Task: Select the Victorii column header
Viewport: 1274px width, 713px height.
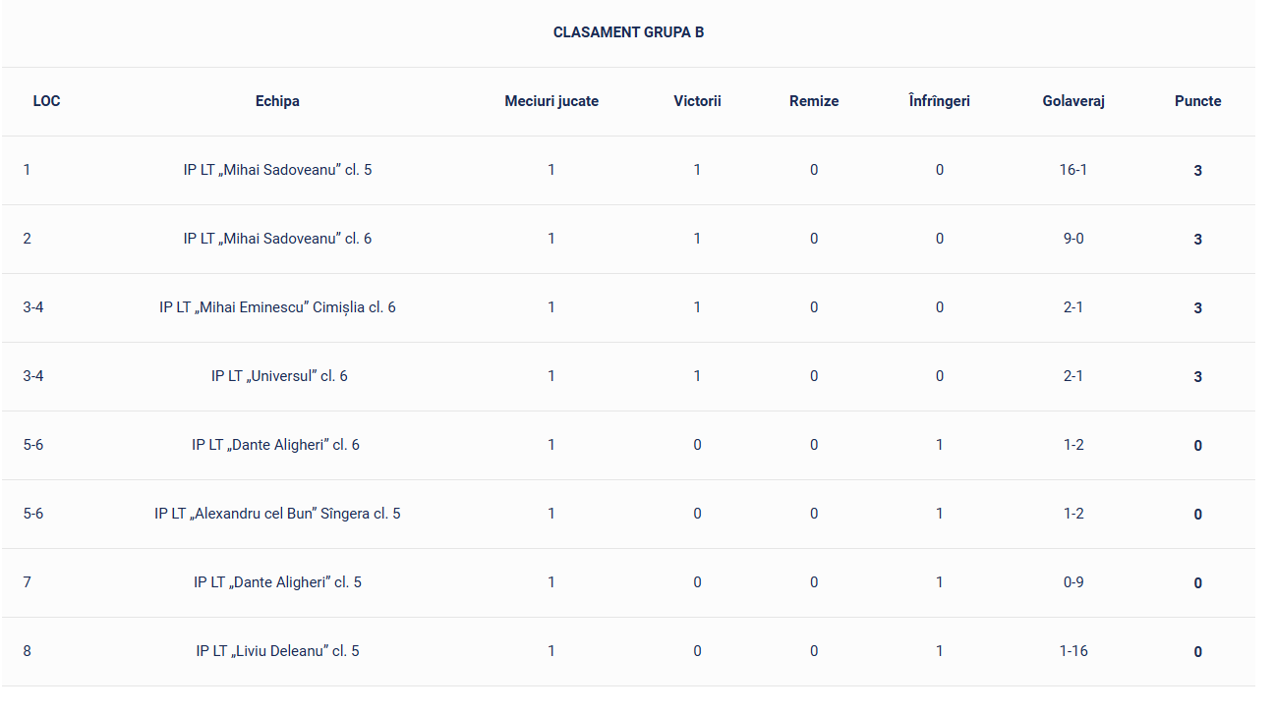Action: point(697,101)
